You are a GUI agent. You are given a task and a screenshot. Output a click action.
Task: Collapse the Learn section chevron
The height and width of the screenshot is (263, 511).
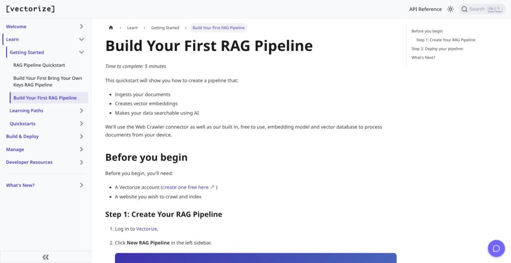(81, 39)
